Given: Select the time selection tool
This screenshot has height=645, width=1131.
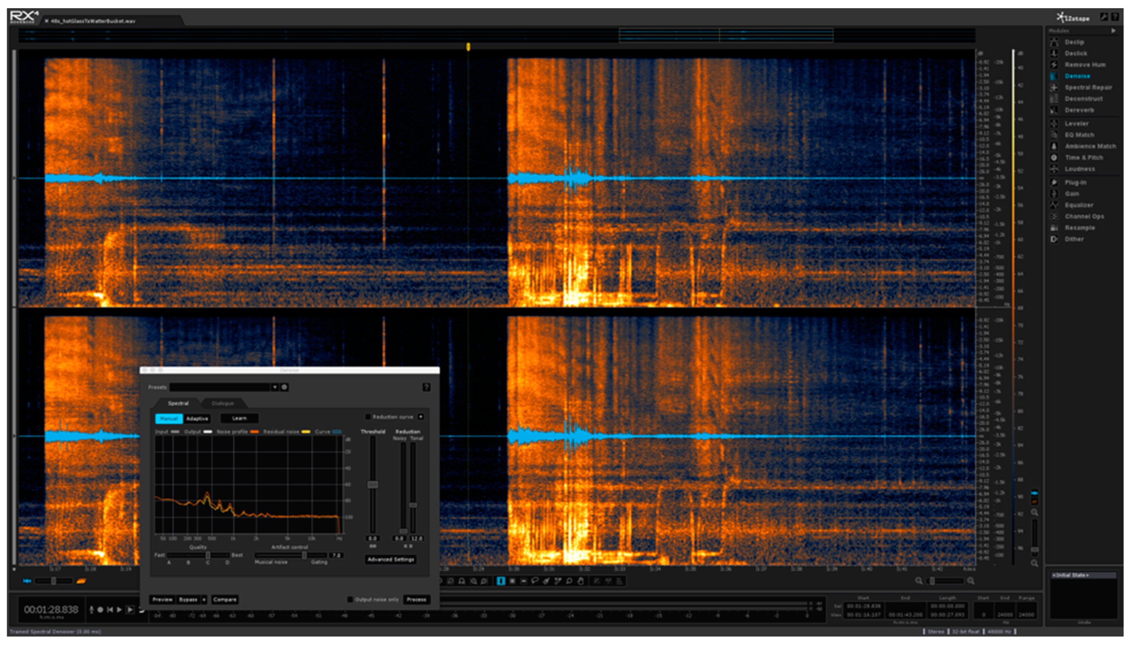Looking at the screenshot, I should click(x=501, y=581).
